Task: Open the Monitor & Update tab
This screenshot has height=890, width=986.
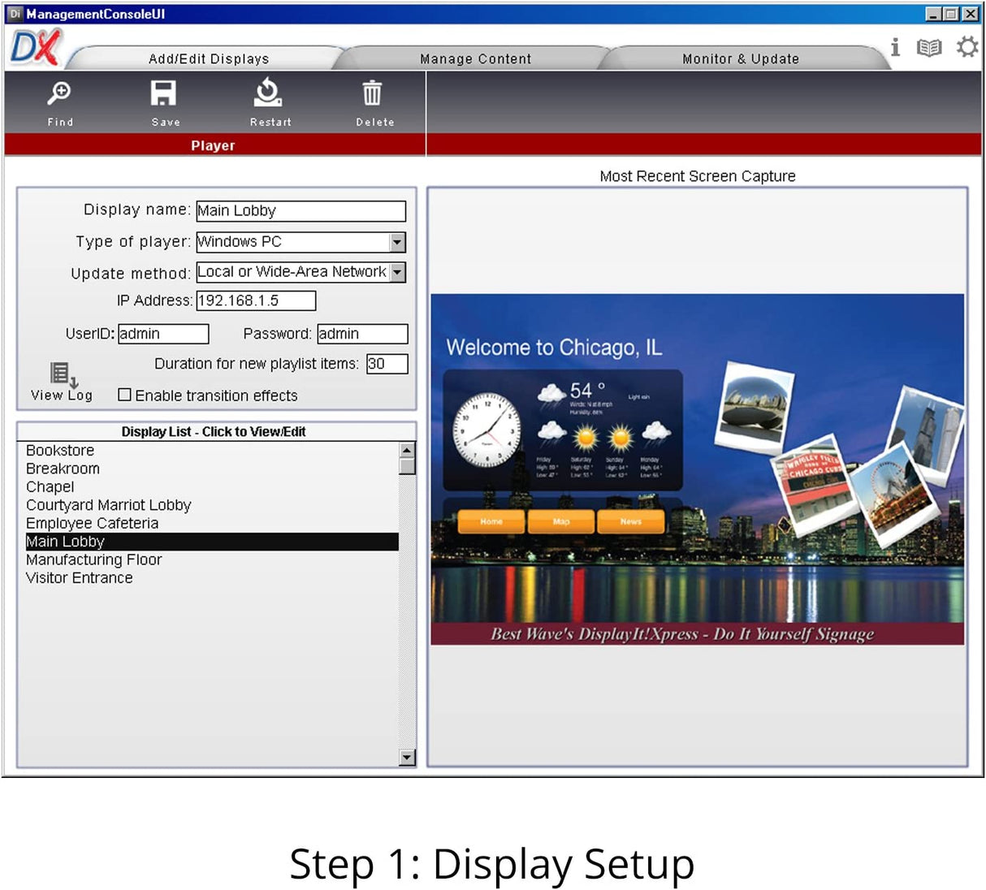Action: point(740,57)
